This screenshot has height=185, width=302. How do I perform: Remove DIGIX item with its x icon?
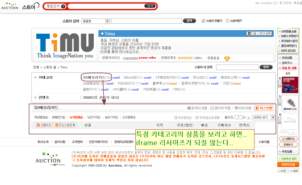[x=280, y=104]
